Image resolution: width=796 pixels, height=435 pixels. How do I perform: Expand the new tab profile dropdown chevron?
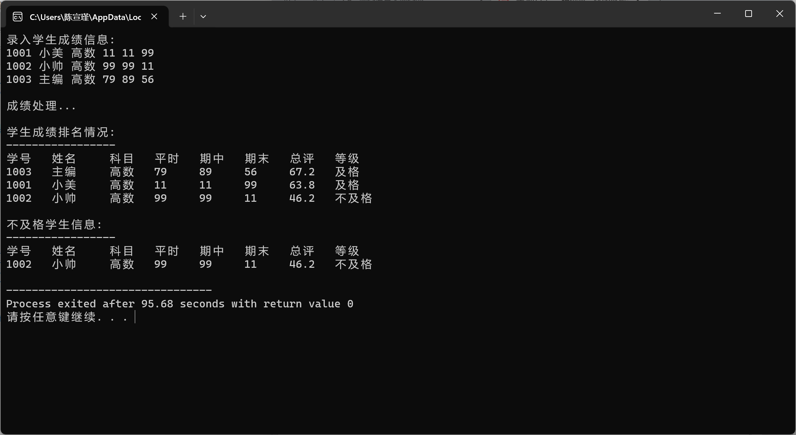203,16
